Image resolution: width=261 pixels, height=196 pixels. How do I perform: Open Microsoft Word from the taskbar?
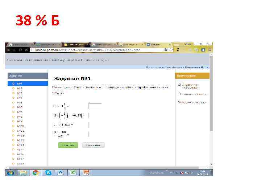pos(61,173)
